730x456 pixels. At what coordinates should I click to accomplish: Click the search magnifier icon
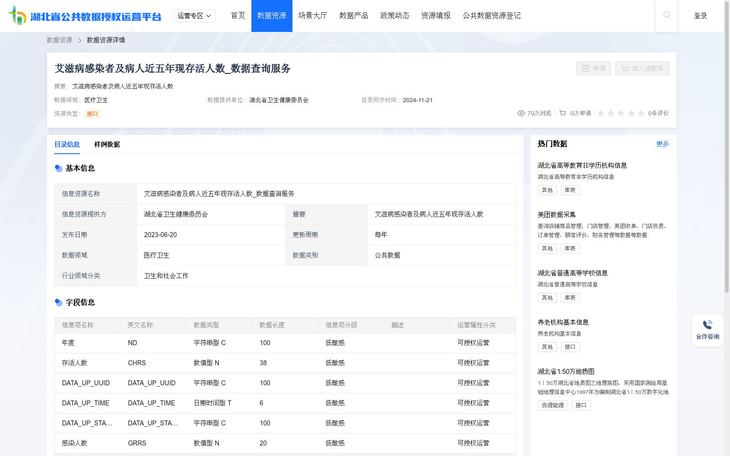pyautogui.click(x=667, y=16)
